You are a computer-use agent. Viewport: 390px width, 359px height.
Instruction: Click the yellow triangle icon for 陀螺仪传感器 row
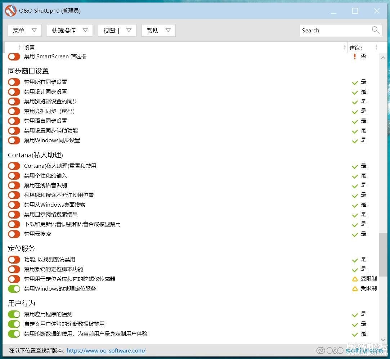355,279
